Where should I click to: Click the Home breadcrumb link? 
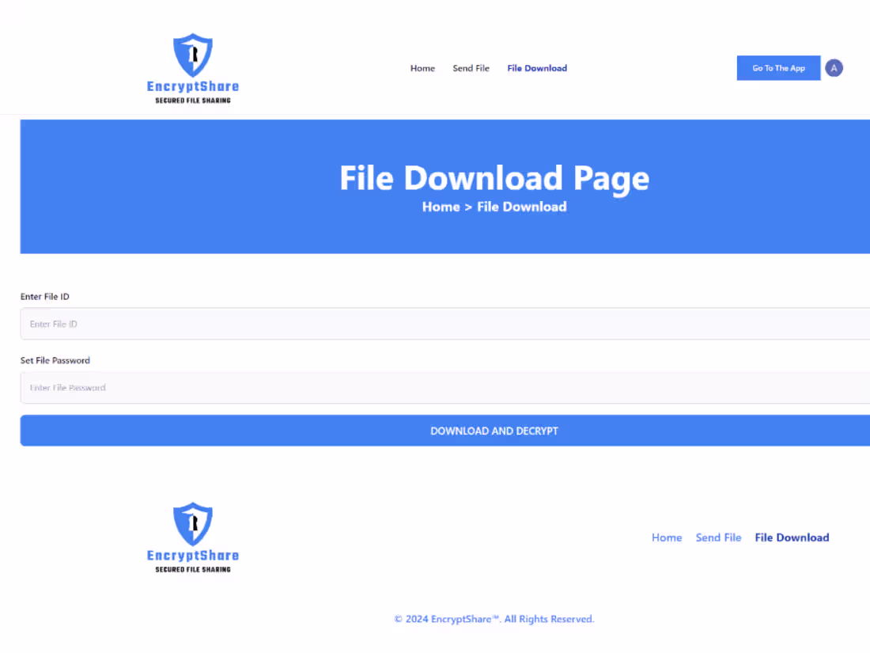pyautogui.click(x=441, y=207)
